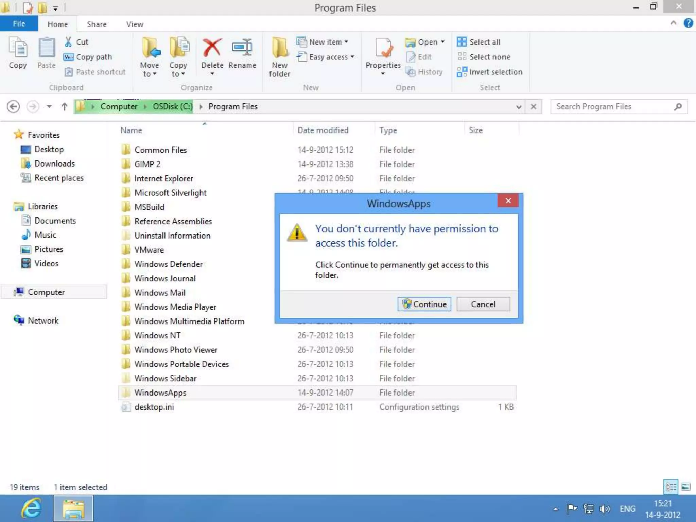This screenshot has height=522, width=696.
Task: Open recent locations dropdown arrow
Action: pos(49,107)
